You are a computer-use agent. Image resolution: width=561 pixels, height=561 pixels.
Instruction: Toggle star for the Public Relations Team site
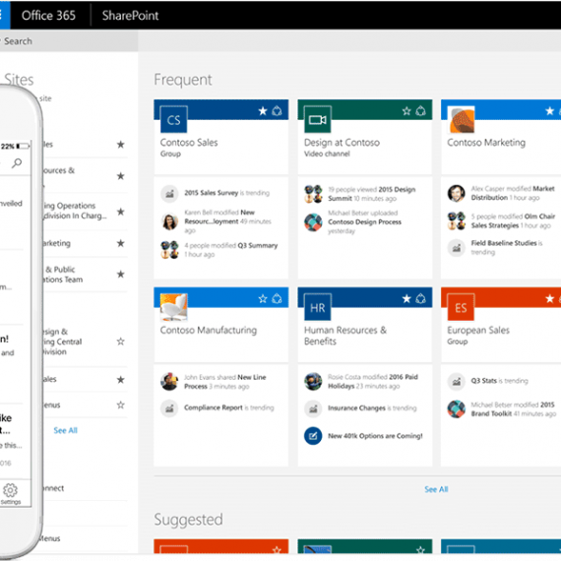(121, 274)
